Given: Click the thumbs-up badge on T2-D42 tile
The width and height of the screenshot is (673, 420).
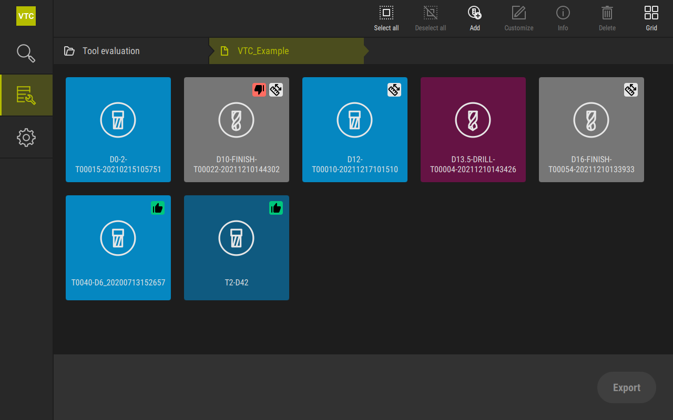Looking at the screenshot, I should point(276,208).
